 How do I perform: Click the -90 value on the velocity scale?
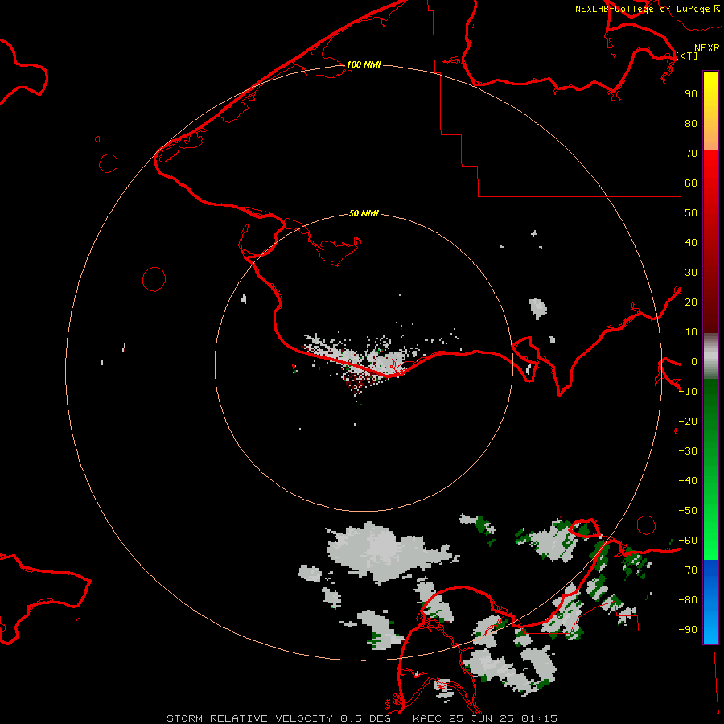(688, 630)
